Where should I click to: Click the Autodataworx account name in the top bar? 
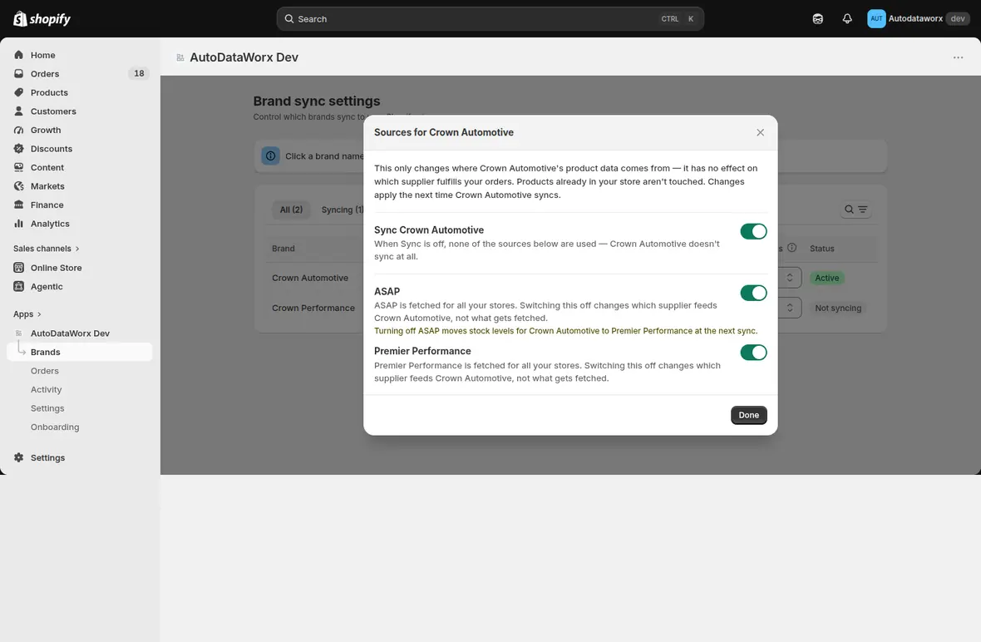point(915,19)
